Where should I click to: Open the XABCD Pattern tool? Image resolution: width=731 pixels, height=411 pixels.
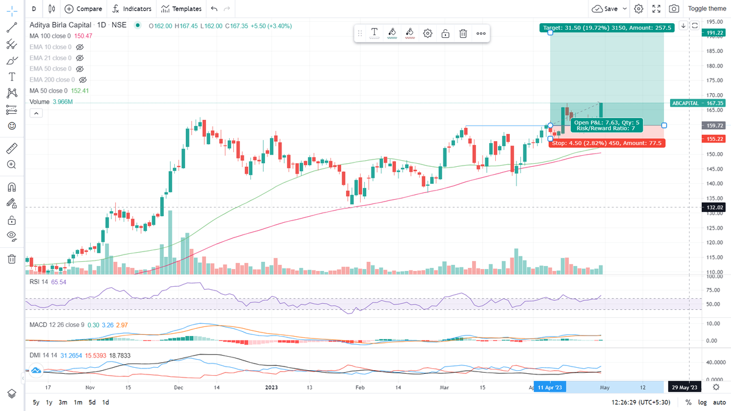[11, 93]
